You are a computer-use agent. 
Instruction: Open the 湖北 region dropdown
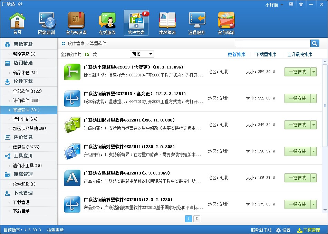142,54
